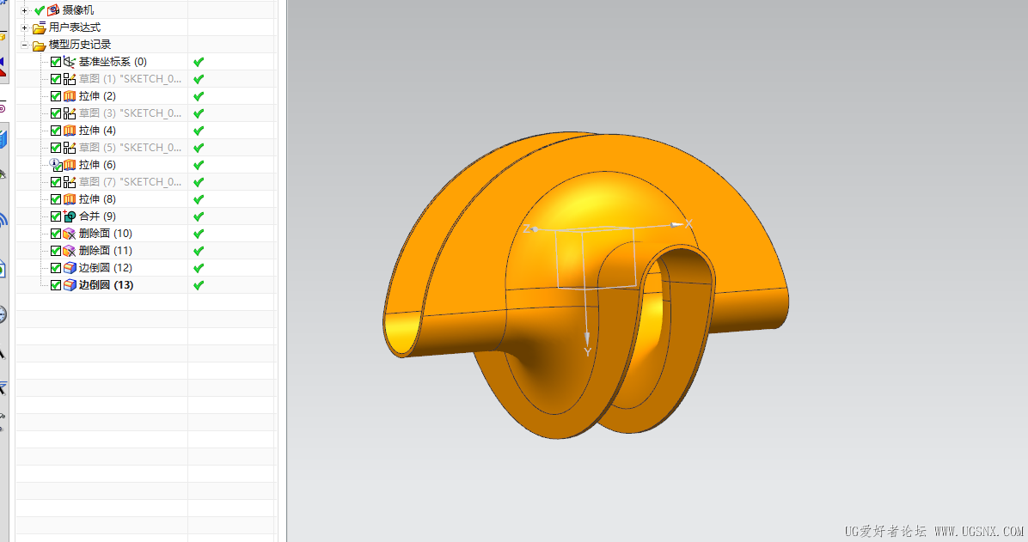Click the edge blend icon of 边倒圆 (13)
The image size is (1028, 542).
[x=70, y=285]
